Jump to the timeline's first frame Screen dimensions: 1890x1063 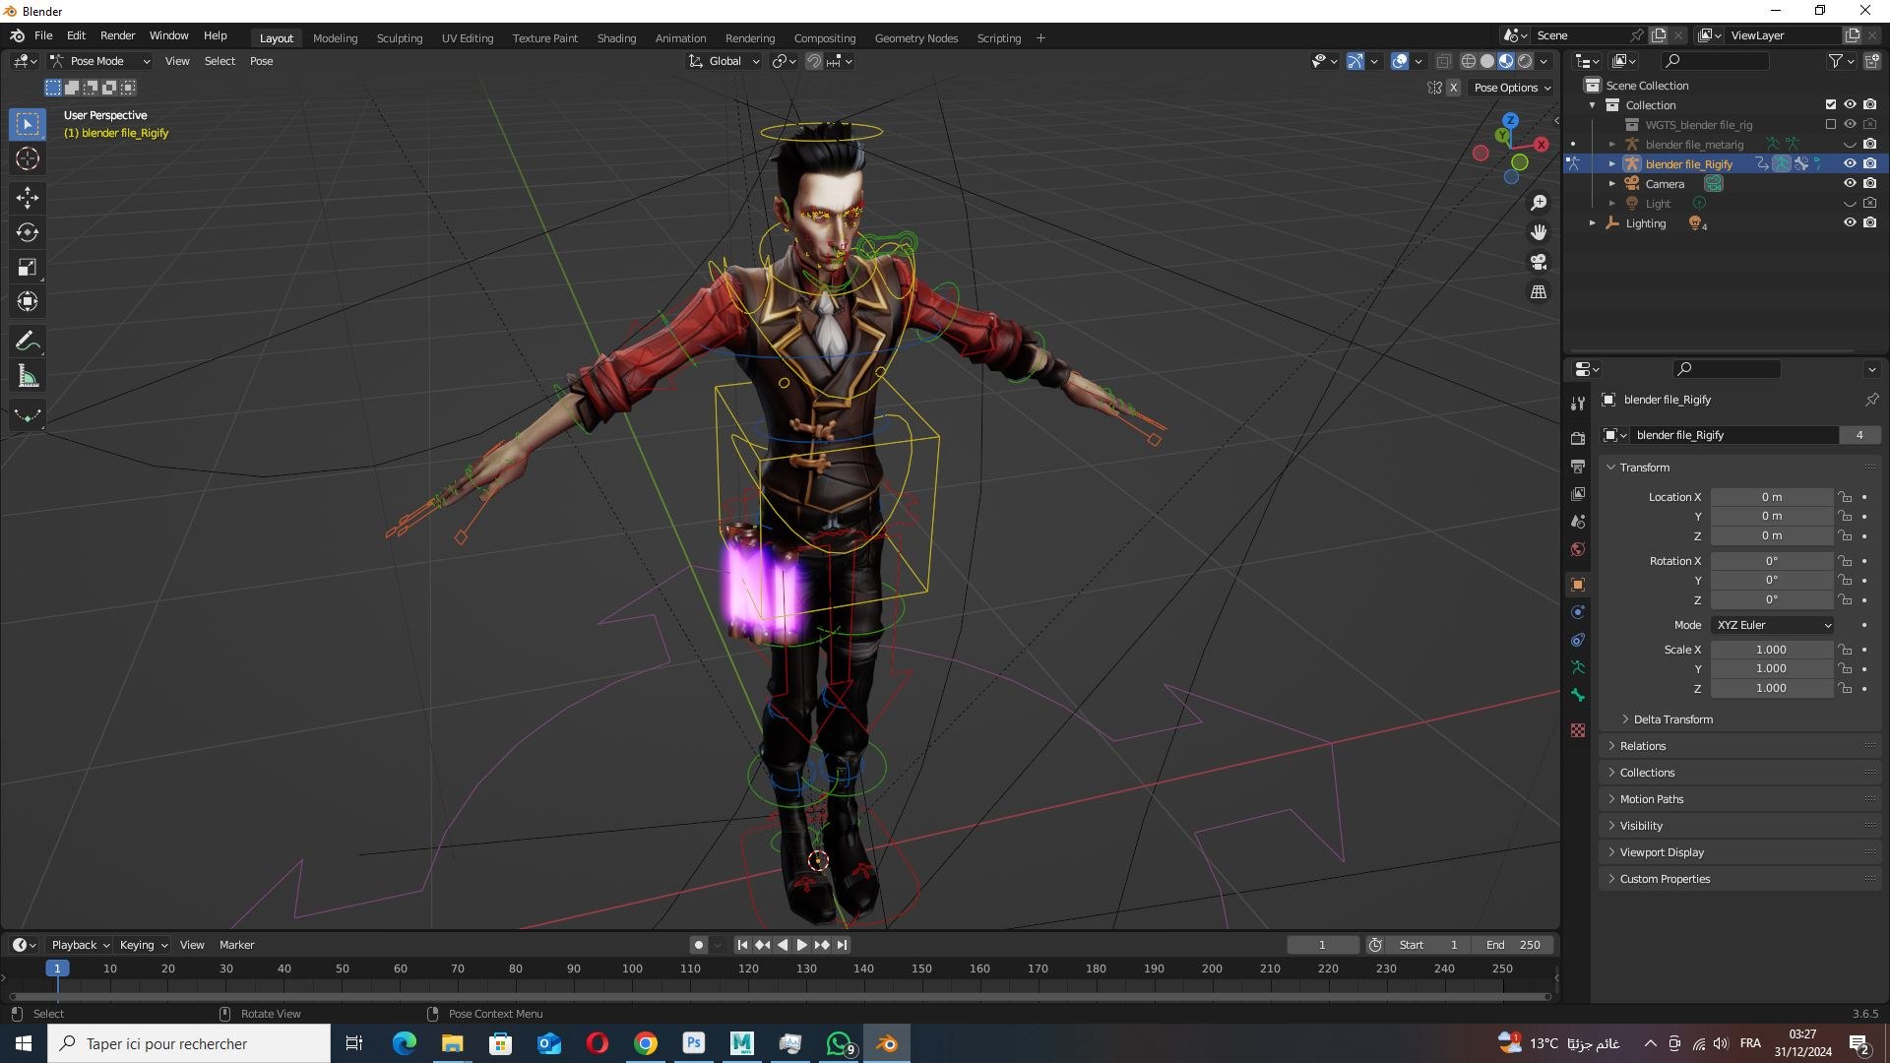742,945
